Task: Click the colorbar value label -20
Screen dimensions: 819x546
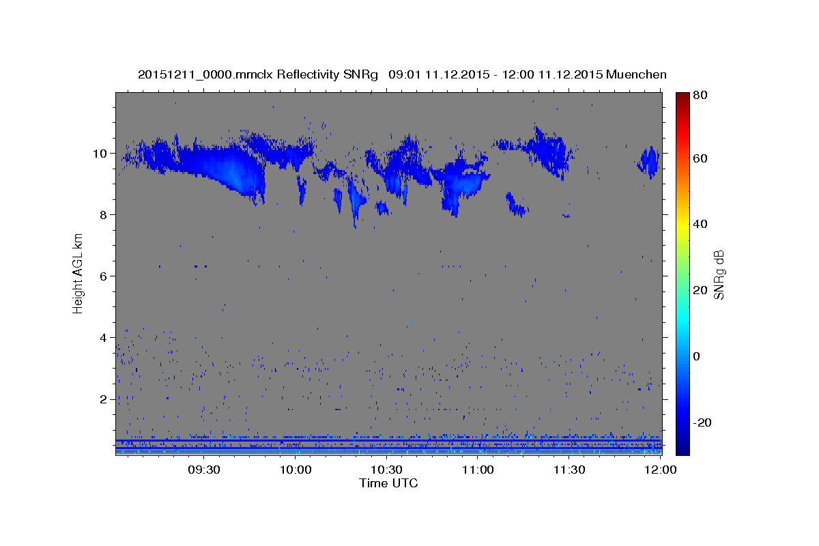Action: tap(702, 422)
